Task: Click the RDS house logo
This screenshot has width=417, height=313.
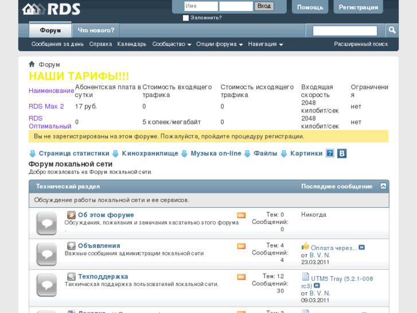Action: (x=51, y=9)
